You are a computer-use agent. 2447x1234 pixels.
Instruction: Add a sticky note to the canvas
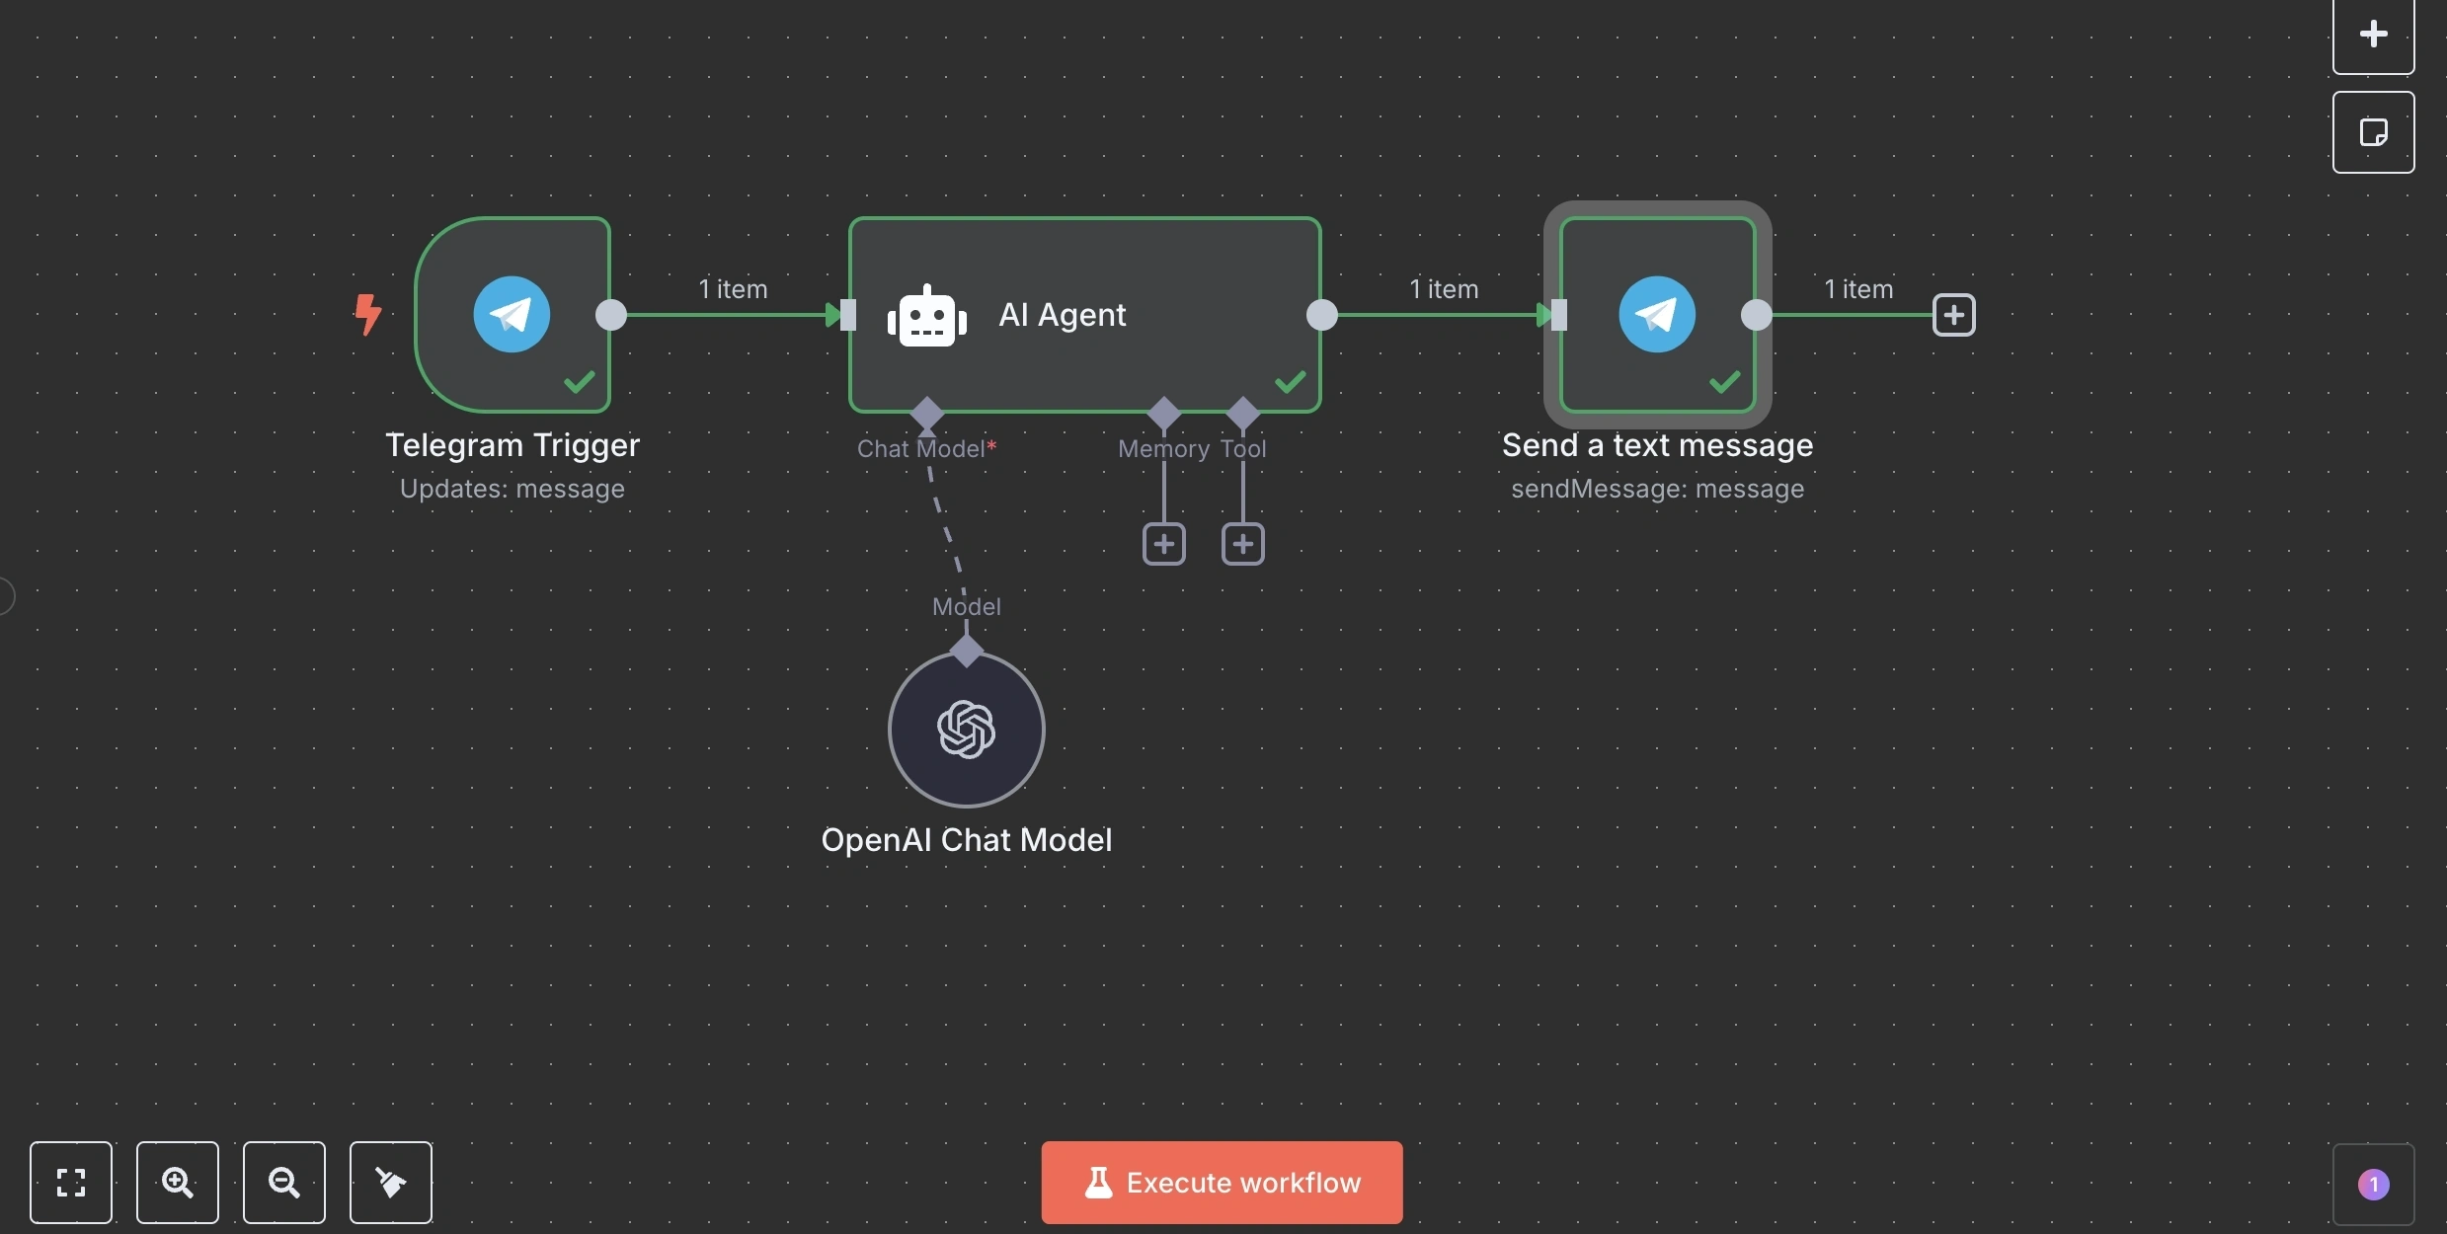tap(2374, 131)
